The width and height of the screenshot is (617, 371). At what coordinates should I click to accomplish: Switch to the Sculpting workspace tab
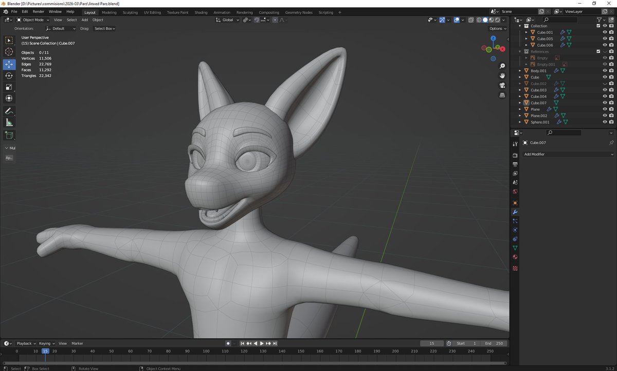point(130,12)
